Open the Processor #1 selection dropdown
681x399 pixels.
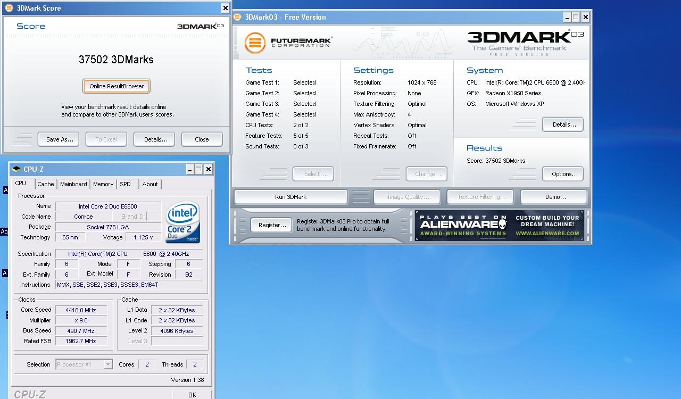(x=84, y=364)
